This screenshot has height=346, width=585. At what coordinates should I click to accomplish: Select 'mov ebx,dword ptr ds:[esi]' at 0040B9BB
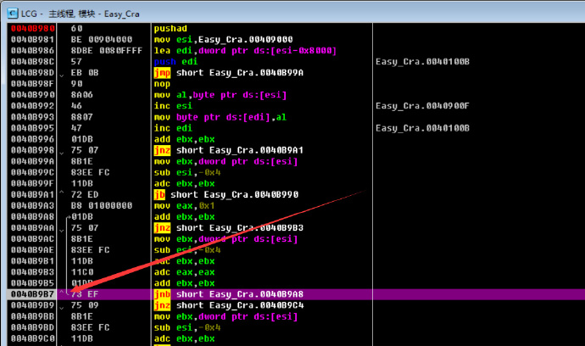(x=226, y=316)
